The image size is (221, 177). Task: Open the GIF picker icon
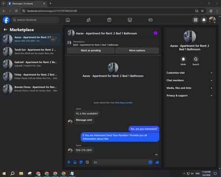click(x=88, y=162)
